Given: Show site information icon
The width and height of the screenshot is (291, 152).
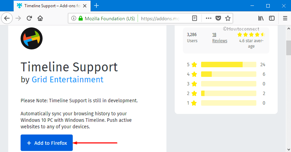Looking at the screenshot, I should (x=74, y=18).
